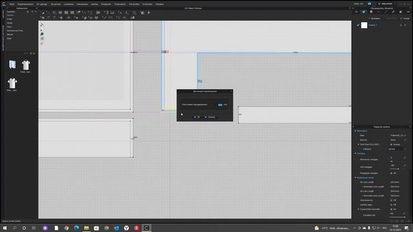Screen dimensions: 413x232
Task: Open Windows taskbar search
Action: [x=14, y=227]
